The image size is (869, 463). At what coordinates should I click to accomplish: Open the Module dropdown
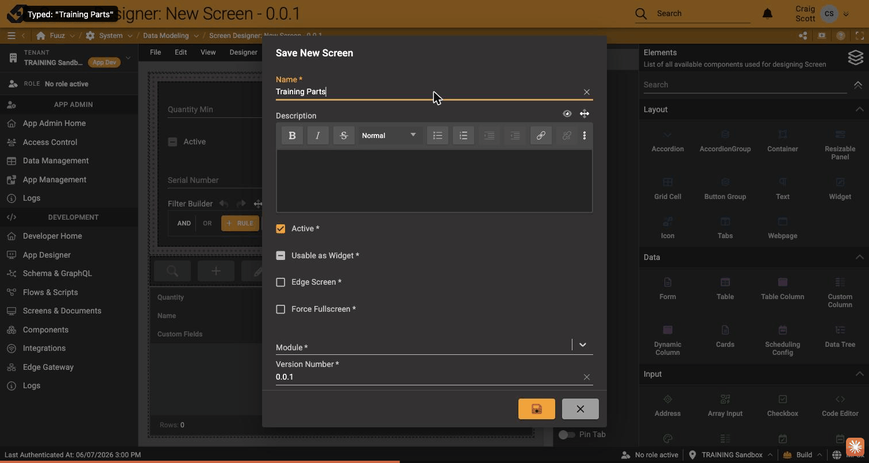point(582,345)
